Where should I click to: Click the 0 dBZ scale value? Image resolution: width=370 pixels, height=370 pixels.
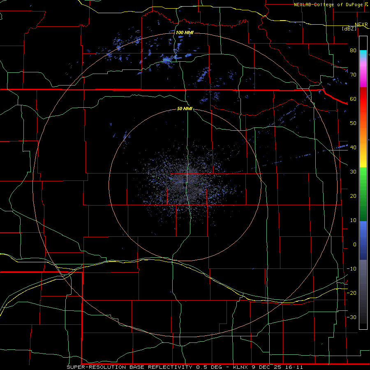[355, 245]
